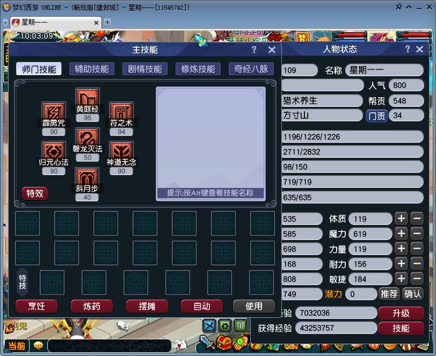Switch to the 奇经八脉 tab

[251, 69]
